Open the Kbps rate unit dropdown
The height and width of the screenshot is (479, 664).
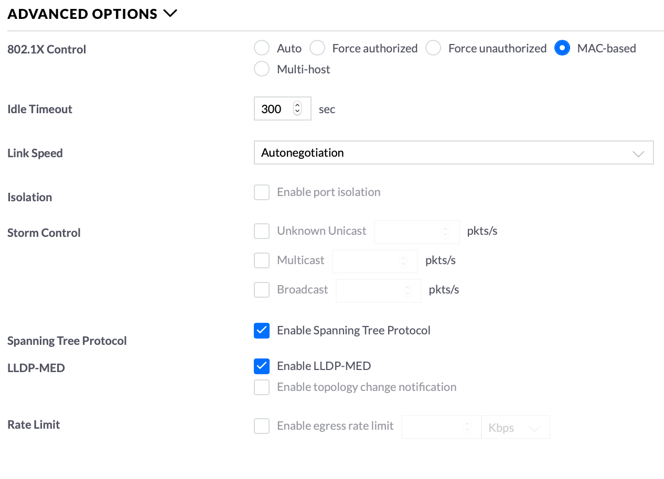pyautogui.click(x=515, y=428)
